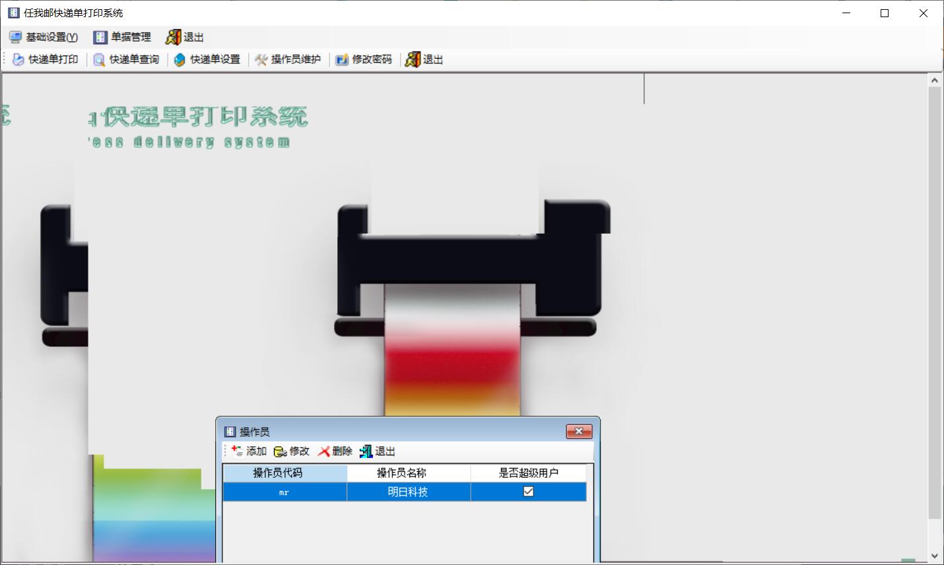This screenshot has width=944, height=565.
Task: Click 退出 in the main toolbar
Action: click(424, 59)
